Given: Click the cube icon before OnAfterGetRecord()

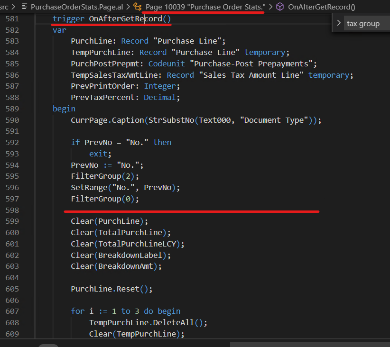Looking at the screenshot, I should (280, 7).
